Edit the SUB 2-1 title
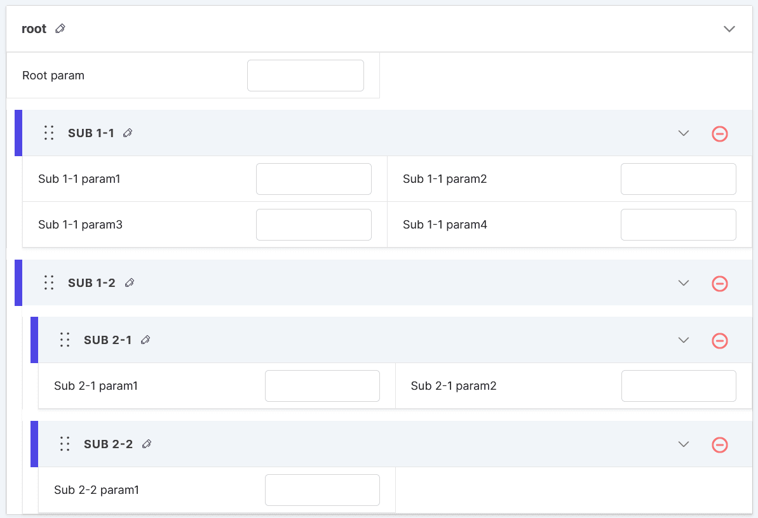Screen dimensions: 758x518 coord(146,340)
